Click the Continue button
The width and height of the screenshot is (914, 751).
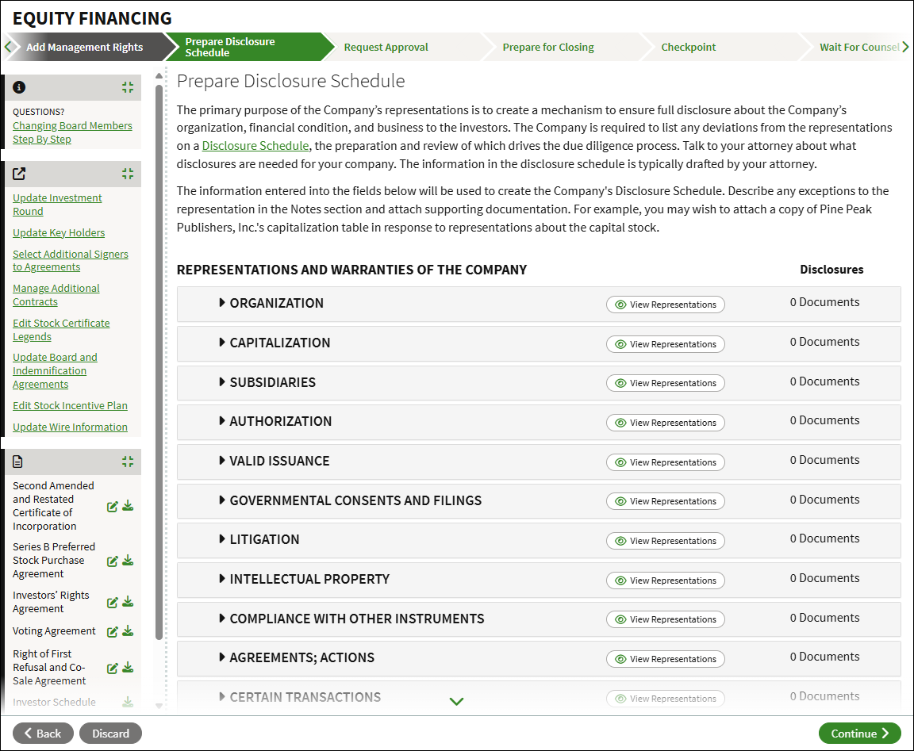pos(859,734)
